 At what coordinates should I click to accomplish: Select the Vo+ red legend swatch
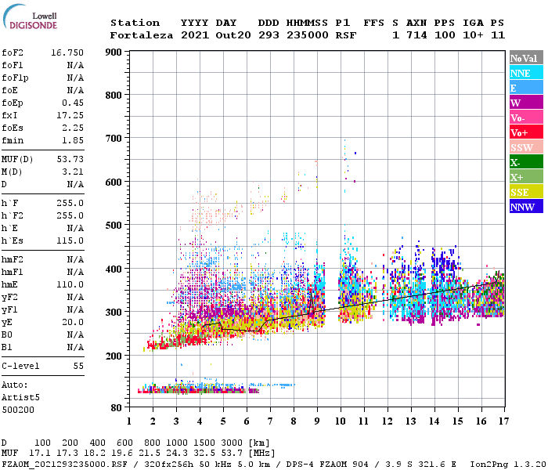click(x=526, y=132)
